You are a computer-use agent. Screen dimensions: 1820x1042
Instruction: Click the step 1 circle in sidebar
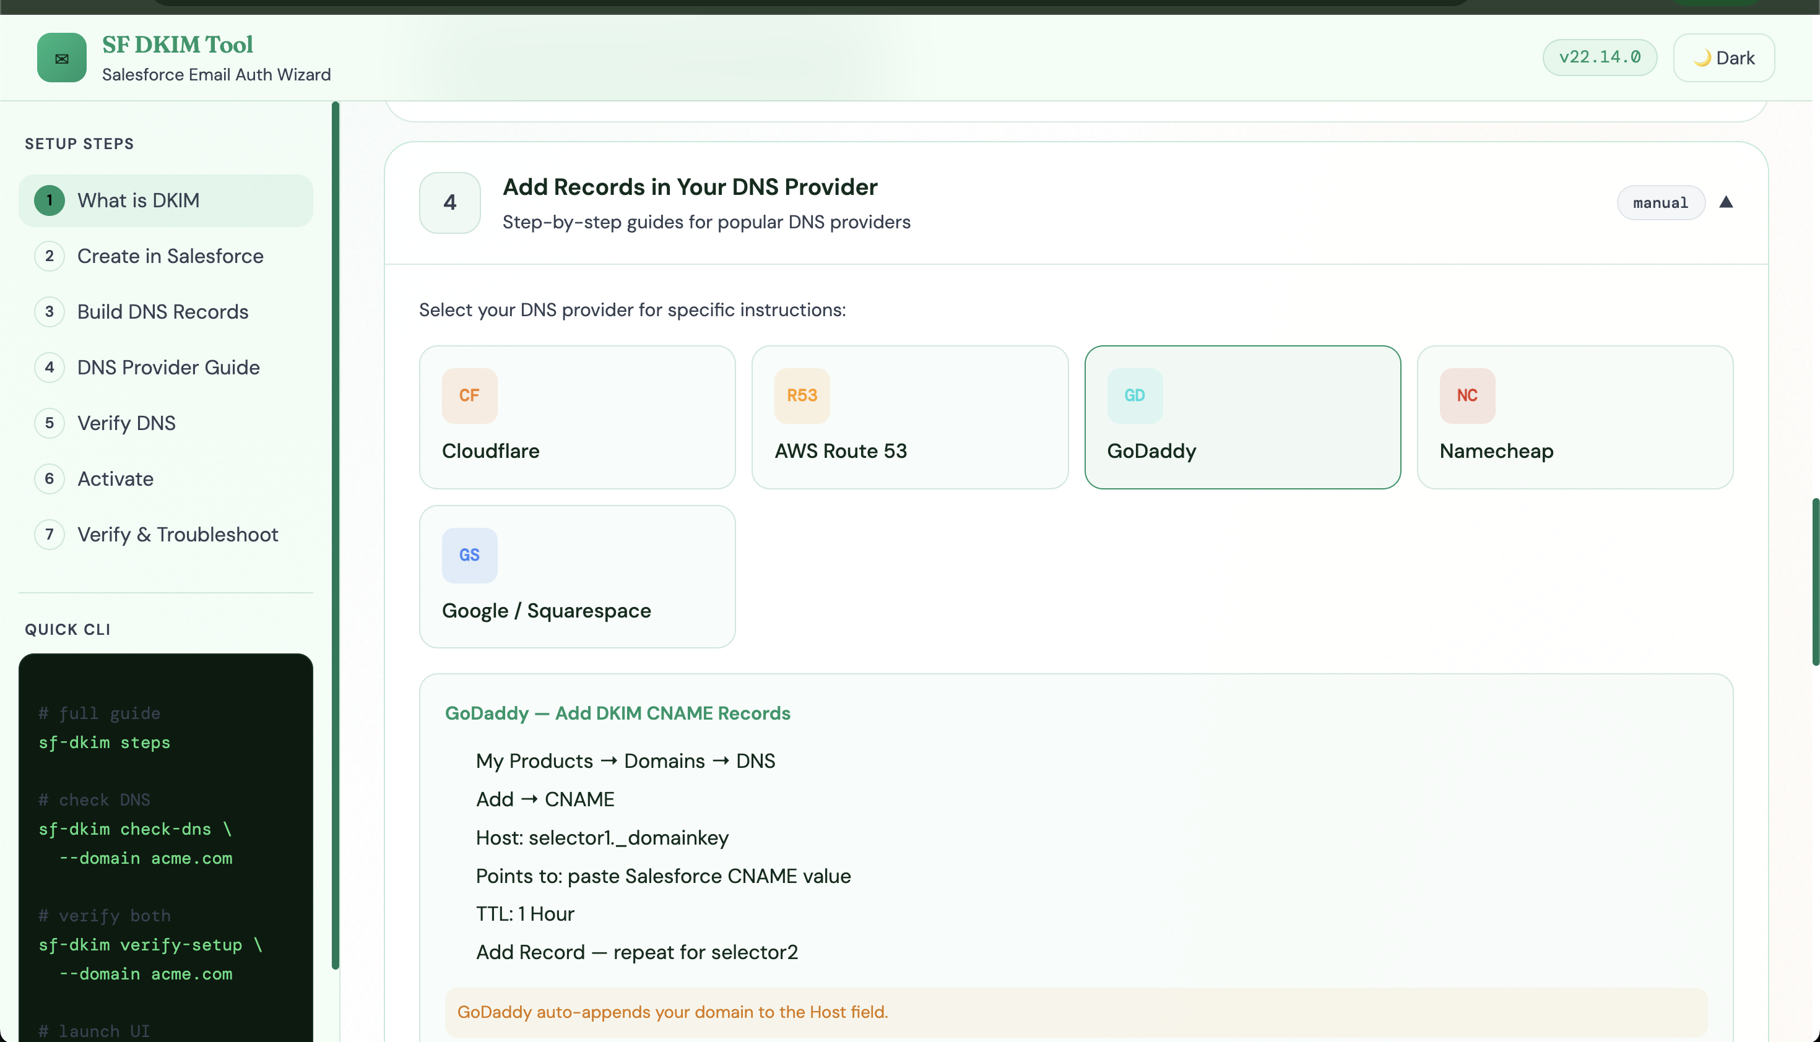point(50,200)
